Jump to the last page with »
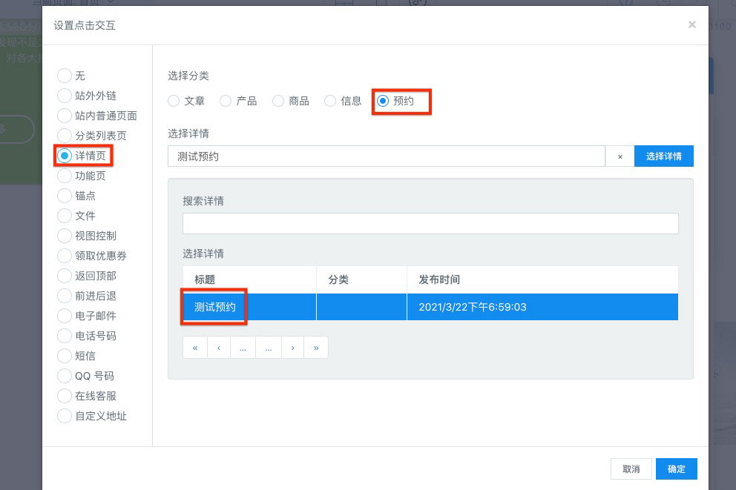The image size is (736, 490). click(x=316, y=348)
